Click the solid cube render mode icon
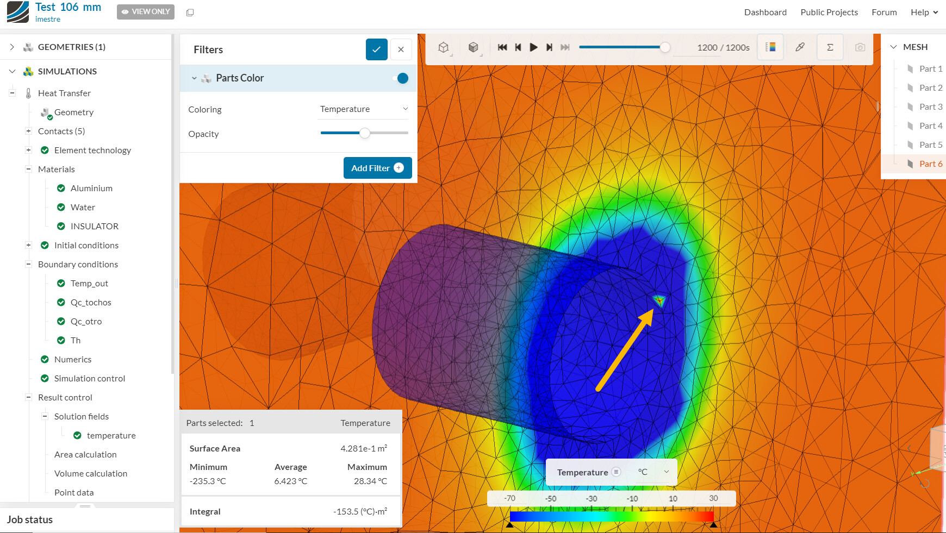Viewport: 946px width, 533px height. click(x=474, y=47)
